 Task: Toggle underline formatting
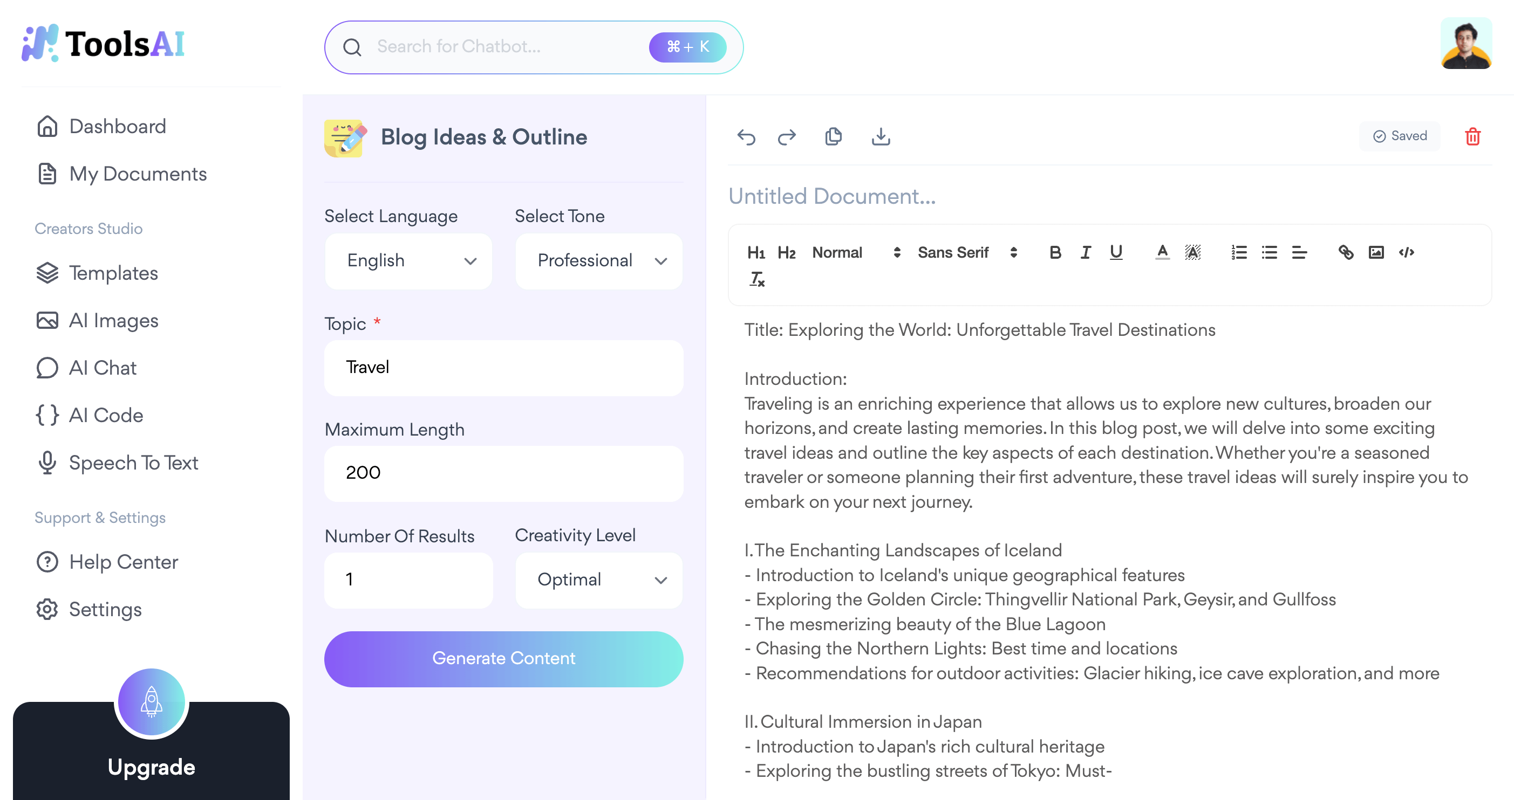[x=1115, y=253]
